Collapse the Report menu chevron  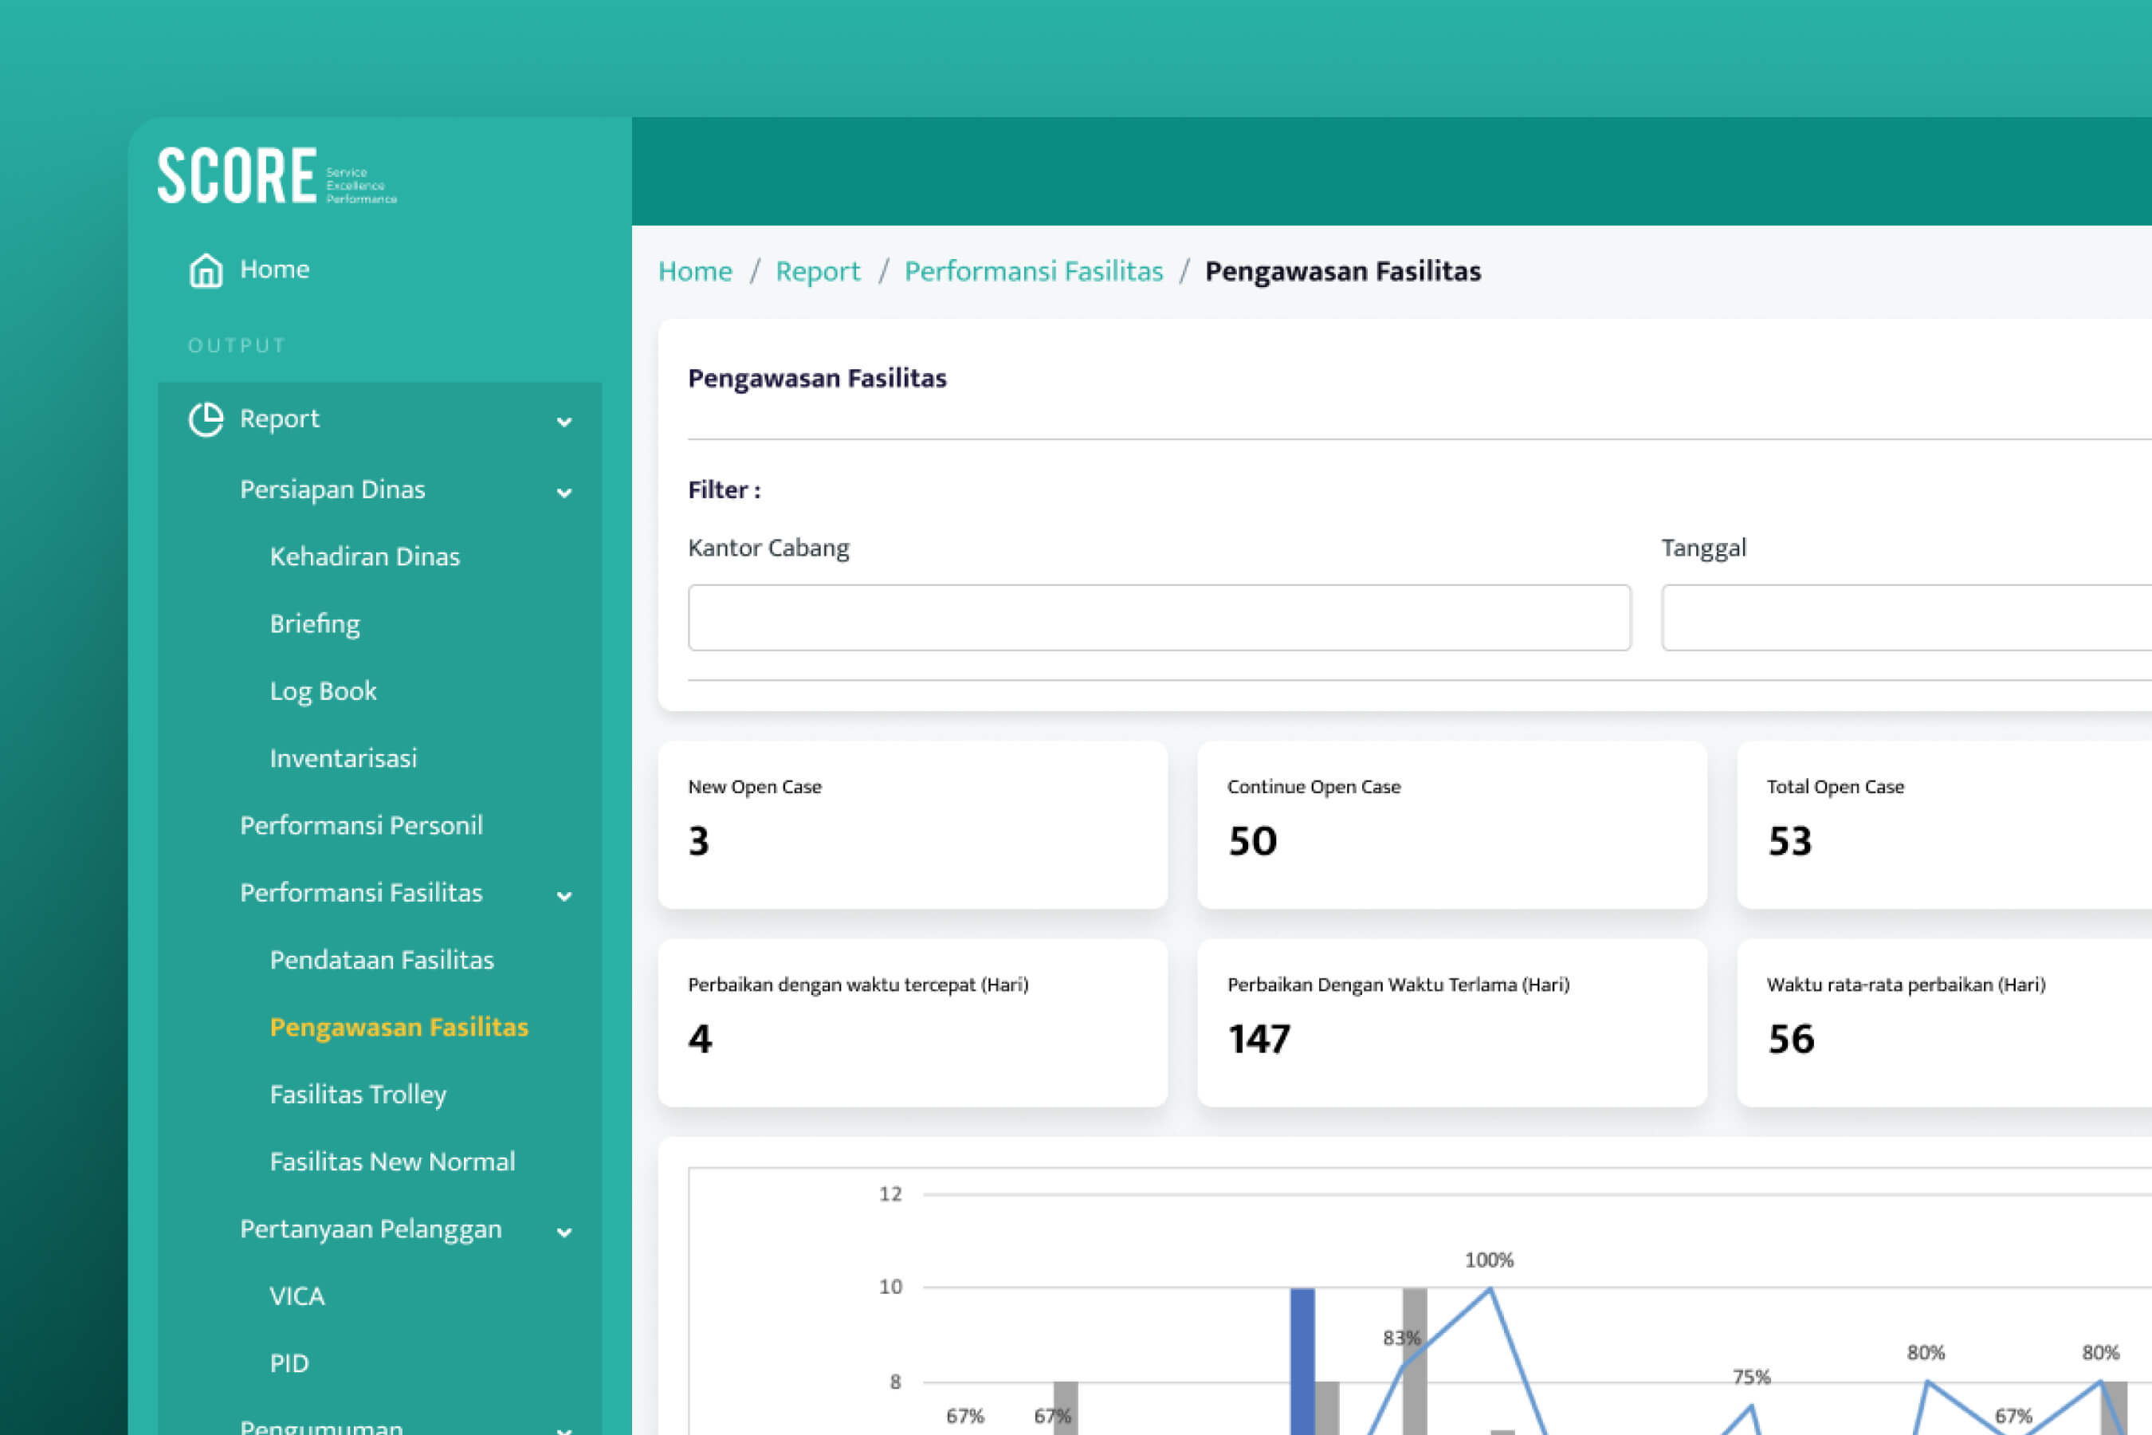(564, 422)
